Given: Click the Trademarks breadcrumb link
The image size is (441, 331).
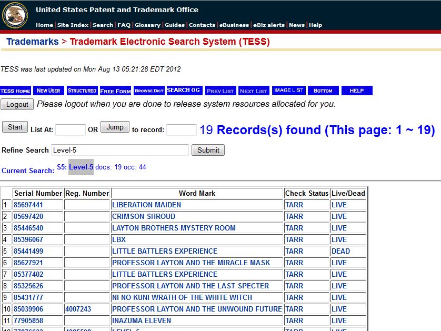Looking at the screenshot, I should (33, 42).
